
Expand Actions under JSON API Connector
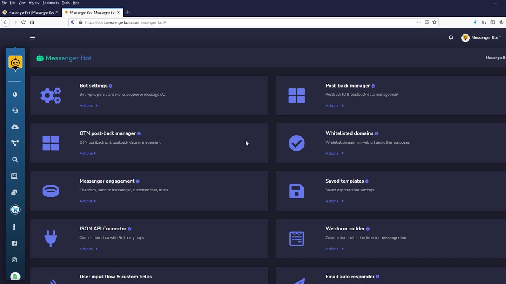(89, 249)
